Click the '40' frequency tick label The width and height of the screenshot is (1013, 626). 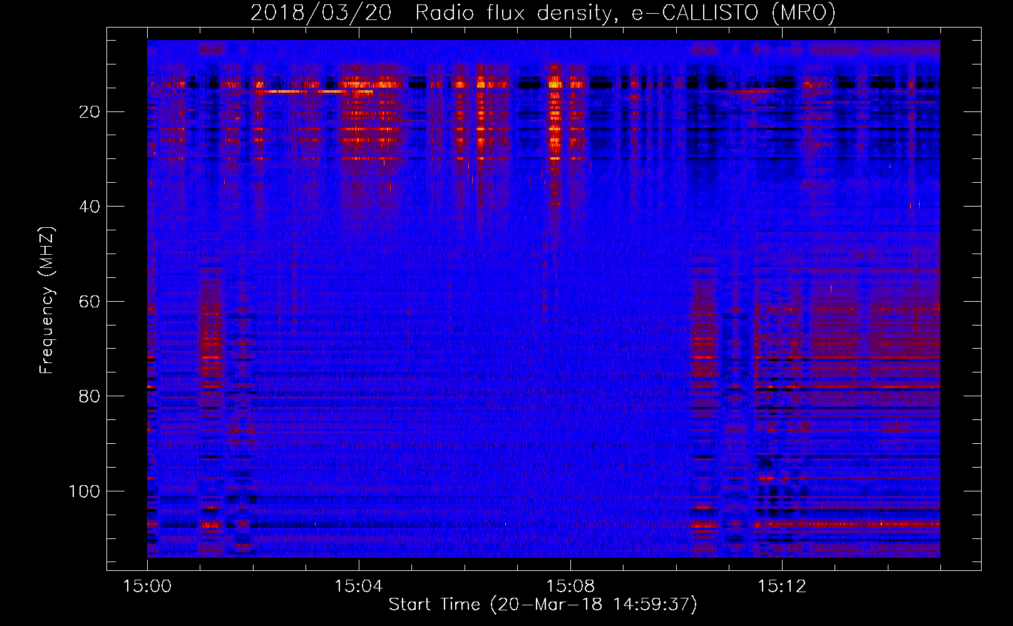coord(90,207)
